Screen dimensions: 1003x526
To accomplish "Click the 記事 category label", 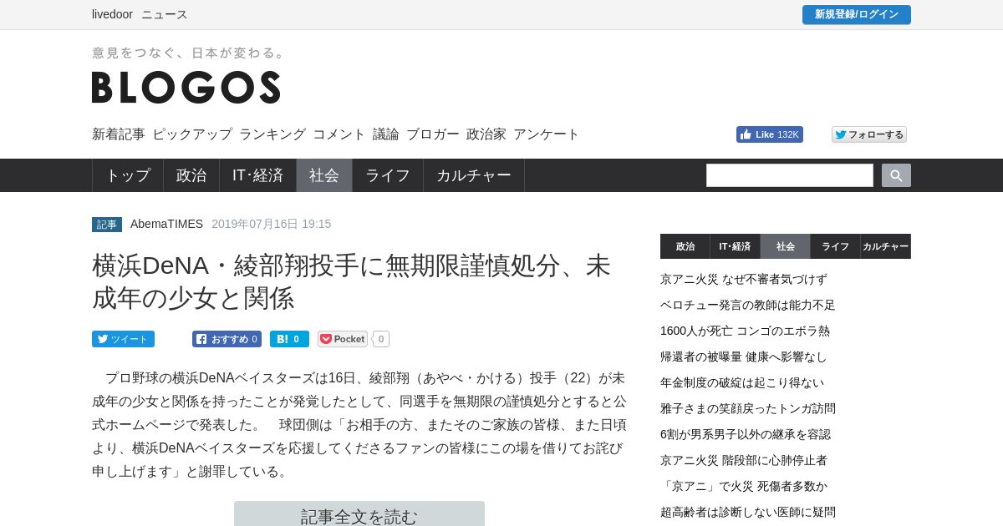I will click(x=107, y=225).
